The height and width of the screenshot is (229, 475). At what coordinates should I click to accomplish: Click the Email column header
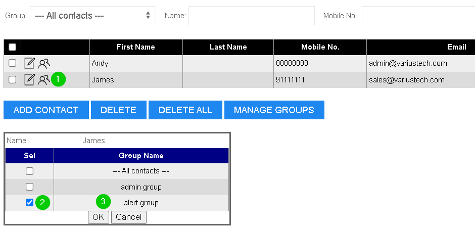[421, 47]
